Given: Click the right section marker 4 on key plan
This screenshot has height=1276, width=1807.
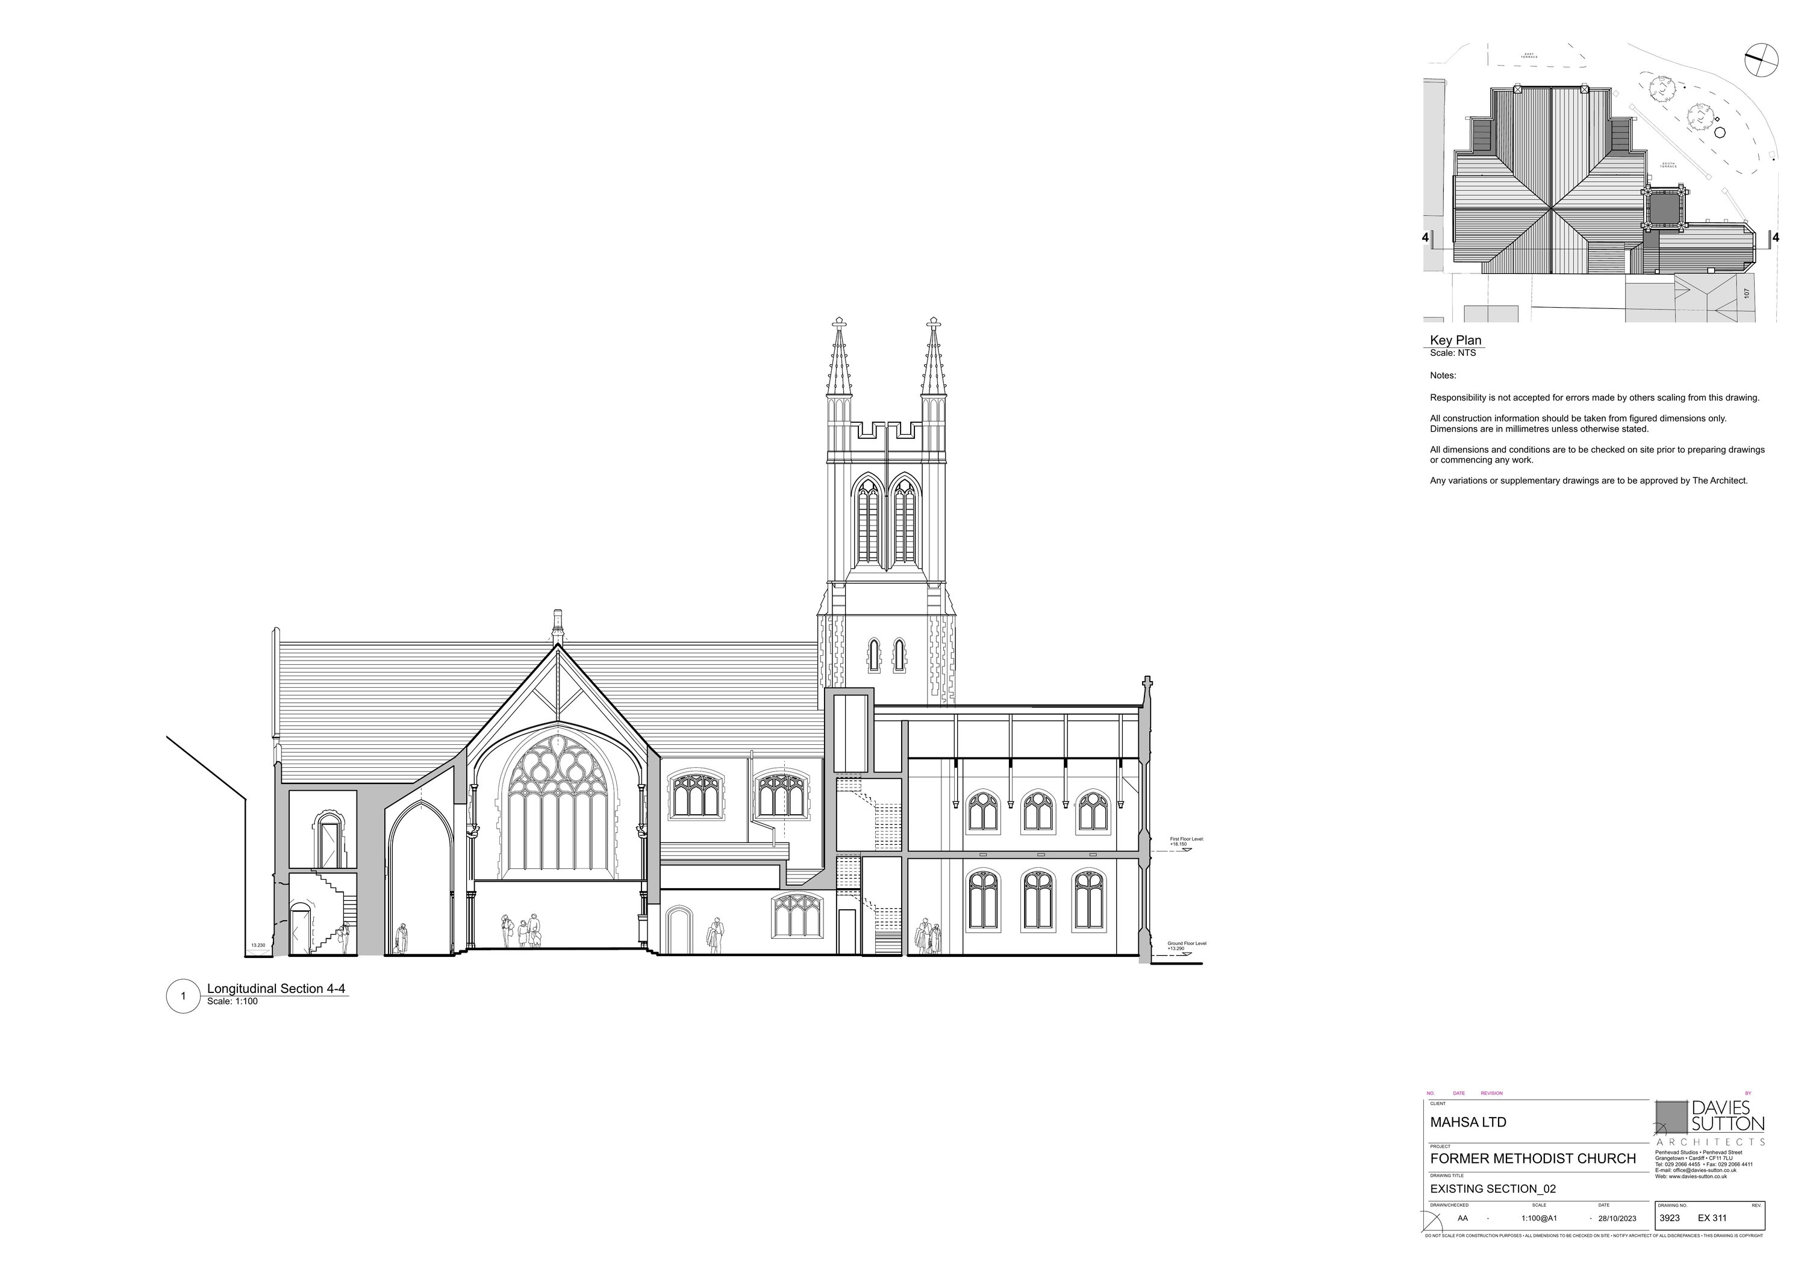Looking at the screenshot, I should coord(1776,237).
